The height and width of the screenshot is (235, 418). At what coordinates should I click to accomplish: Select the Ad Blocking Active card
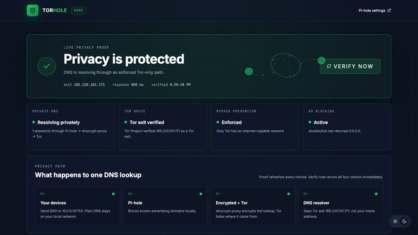(347, 127)
